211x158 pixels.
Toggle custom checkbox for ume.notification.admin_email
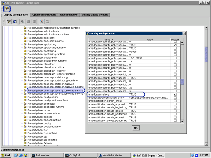[175, 101]
